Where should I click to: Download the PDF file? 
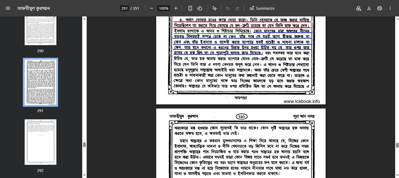point(369,8)
